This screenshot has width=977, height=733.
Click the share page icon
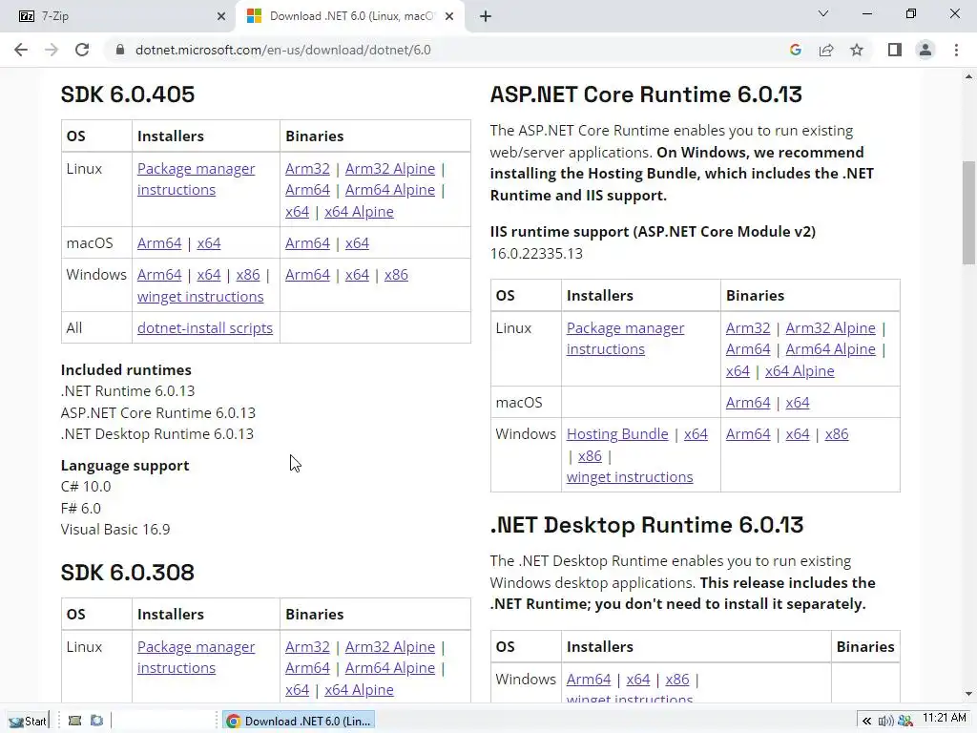point(826,50)
